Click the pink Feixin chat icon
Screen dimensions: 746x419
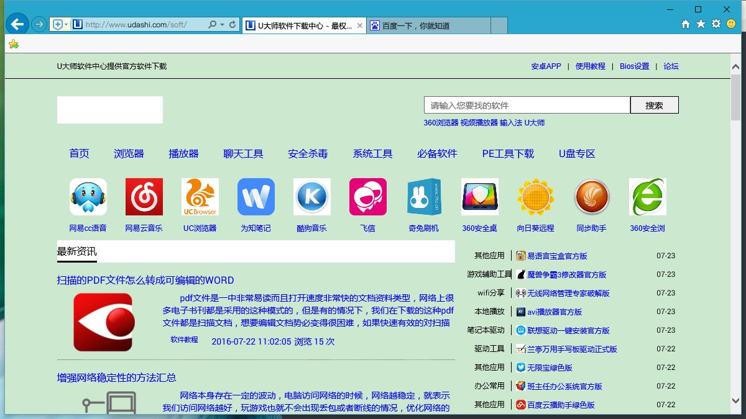point(367,197)
